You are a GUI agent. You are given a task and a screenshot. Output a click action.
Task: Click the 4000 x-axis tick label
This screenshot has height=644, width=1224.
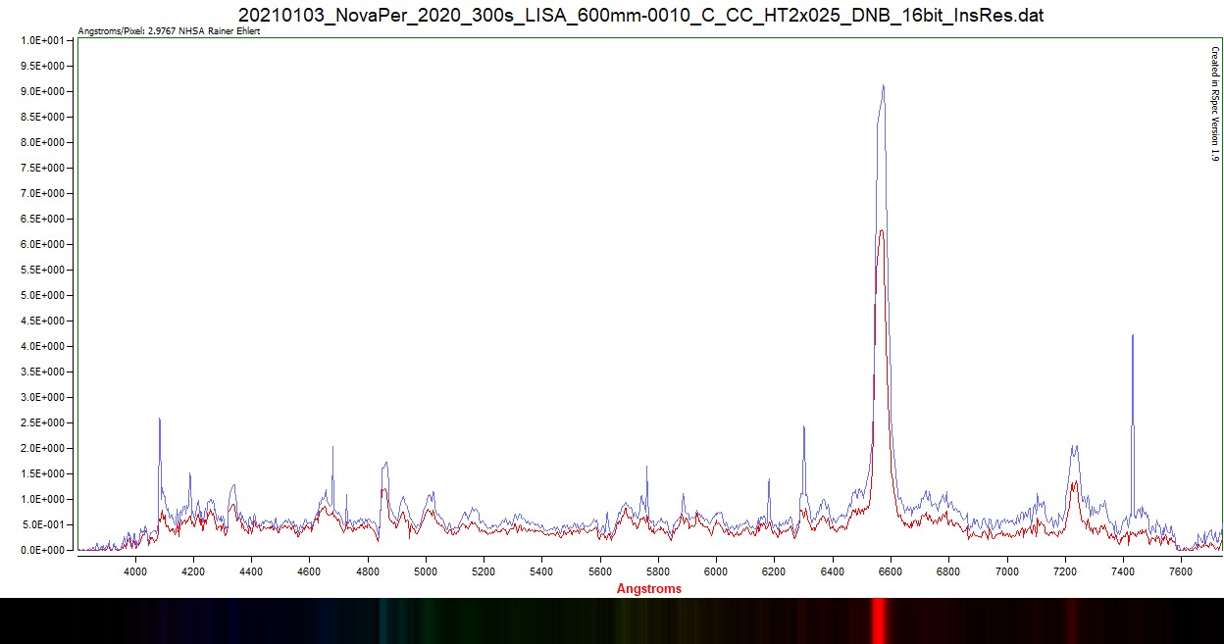coord(135,570)
